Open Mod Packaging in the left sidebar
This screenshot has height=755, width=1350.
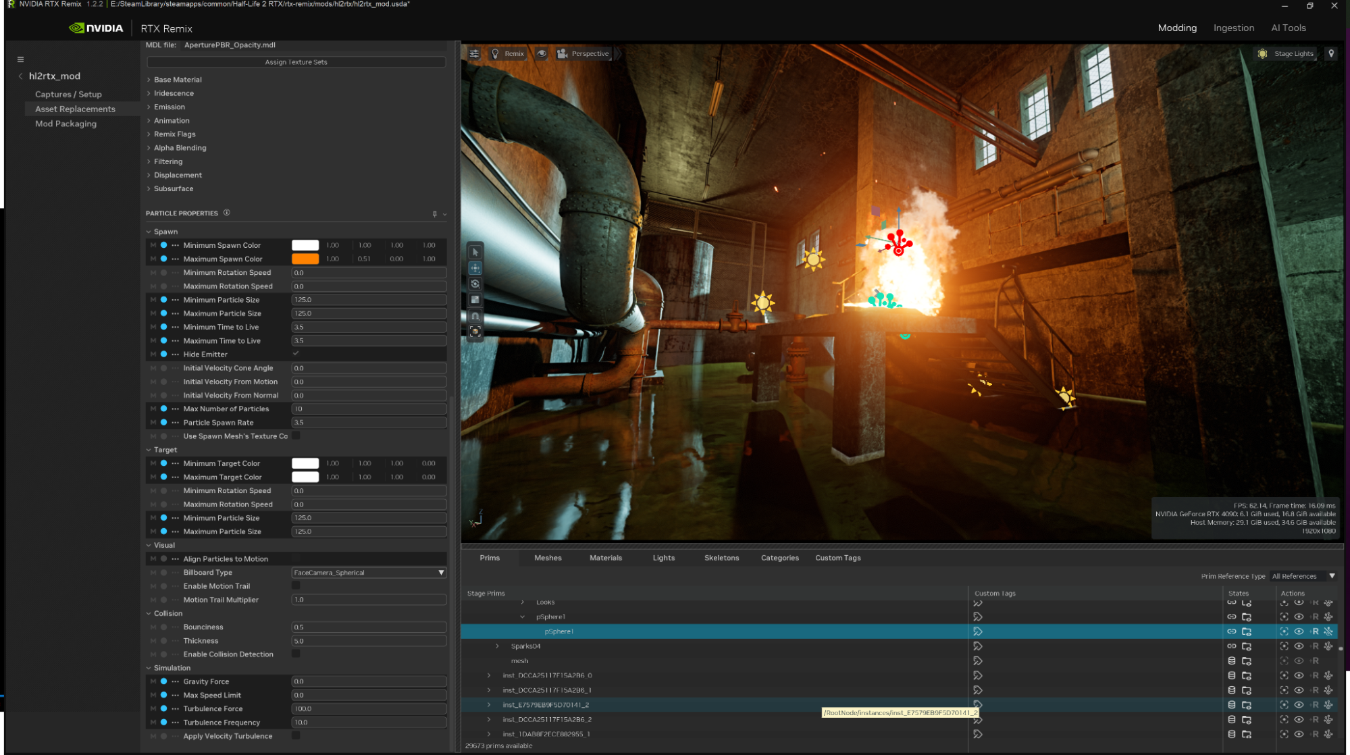click(66, 124)
